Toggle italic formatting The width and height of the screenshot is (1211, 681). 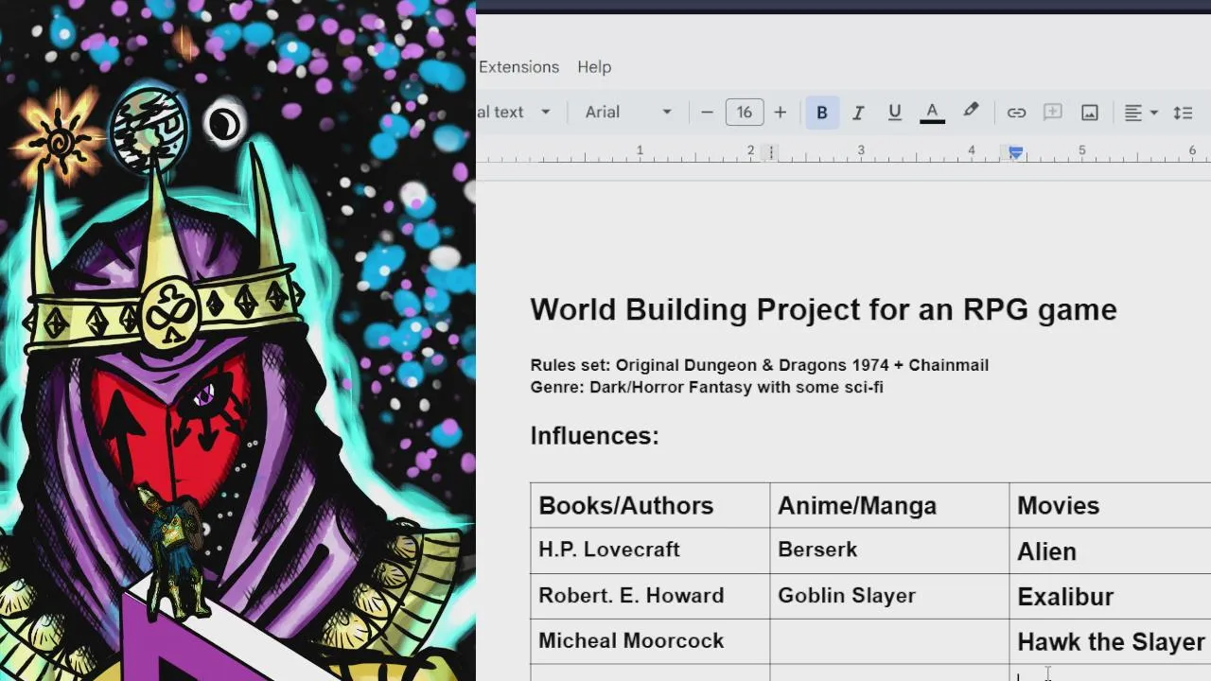click(858, 113)
